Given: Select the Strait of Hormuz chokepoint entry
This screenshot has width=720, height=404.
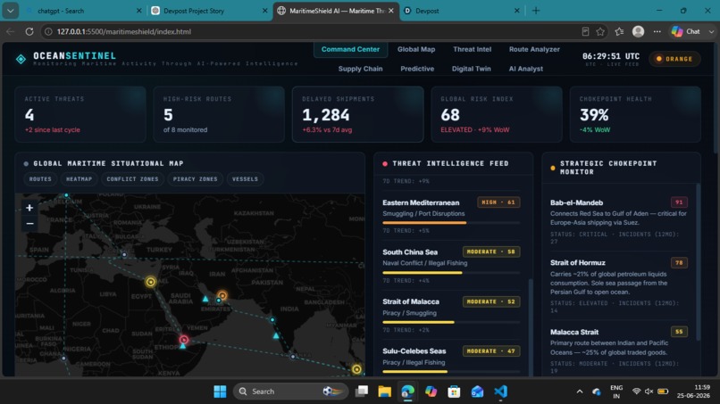Looking at the screenshot, I should (x=618, y=285).
